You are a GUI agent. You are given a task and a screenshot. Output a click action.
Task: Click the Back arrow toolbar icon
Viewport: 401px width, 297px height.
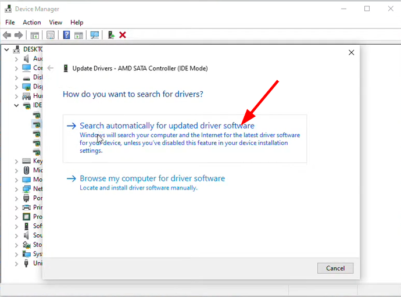7,35
